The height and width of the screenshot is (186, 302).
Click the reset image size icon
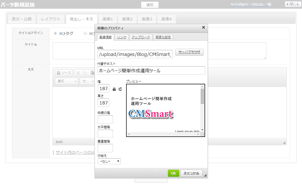pos(120,89)
